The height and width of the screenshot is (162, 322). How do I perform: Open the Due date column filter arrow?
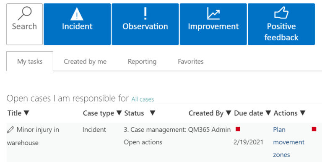tap(268, 113)
